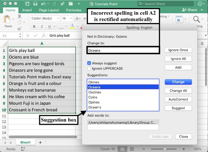Expand the Paste options arrow
This screenshot has width=208, height=152.
[x=13, y=19]
